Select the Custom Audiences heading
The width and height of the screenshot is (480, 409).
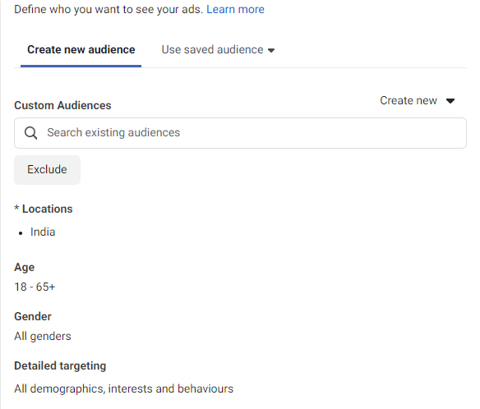[x=62, y=105]
